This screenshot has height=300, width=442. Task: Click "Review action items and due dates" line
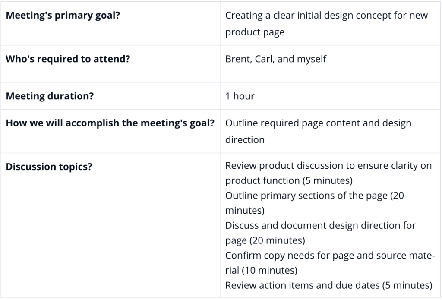(328, 285)
